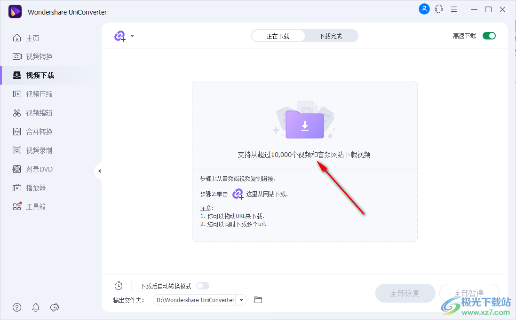
Task: Click the output folder path field
Action: 195,300
